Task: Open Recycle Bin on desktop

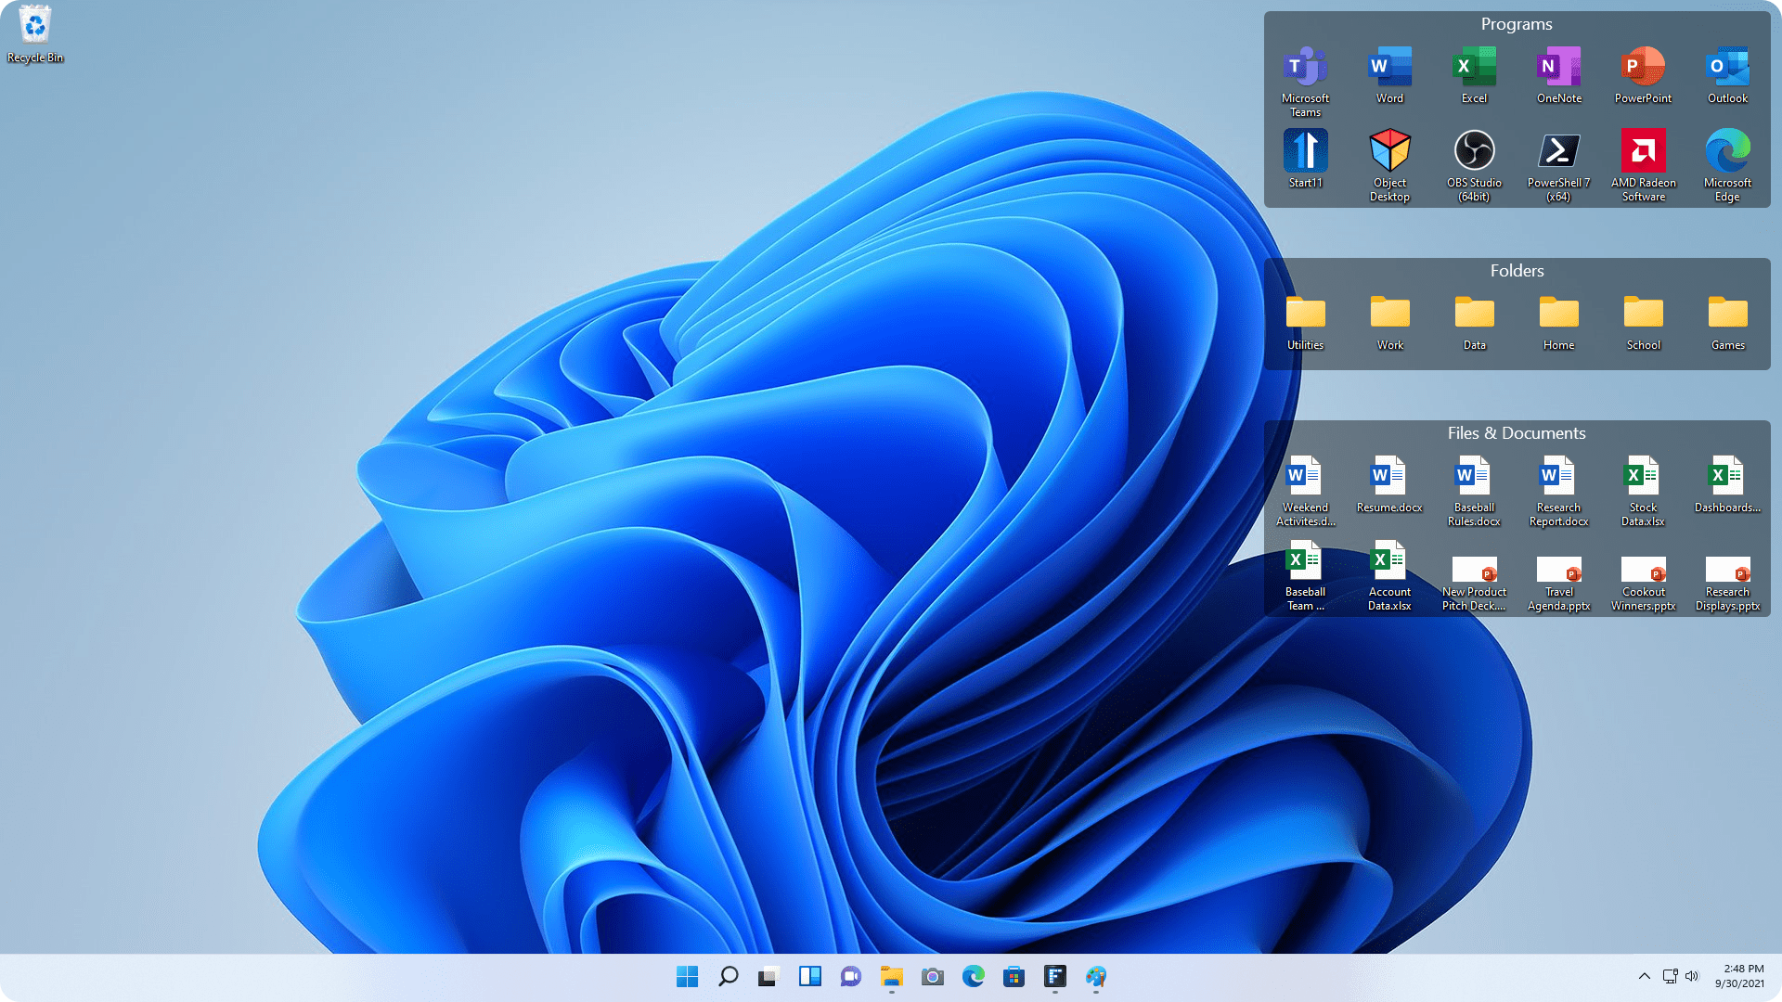Action: pyautogui.click(x=33, y=34)
